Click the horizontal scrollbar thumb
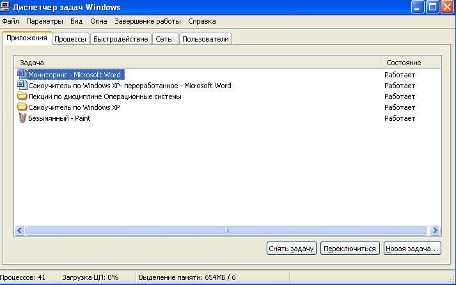Image resolution: width=456 pixels, height=285 pixels. (x=226, y=231)
